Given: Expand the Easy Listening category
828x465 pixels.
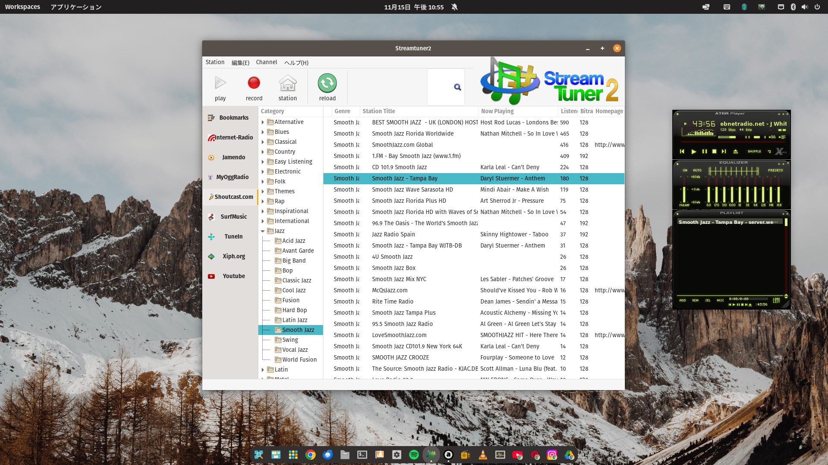Looking at the screenshot, I should [x=263, y=162].
